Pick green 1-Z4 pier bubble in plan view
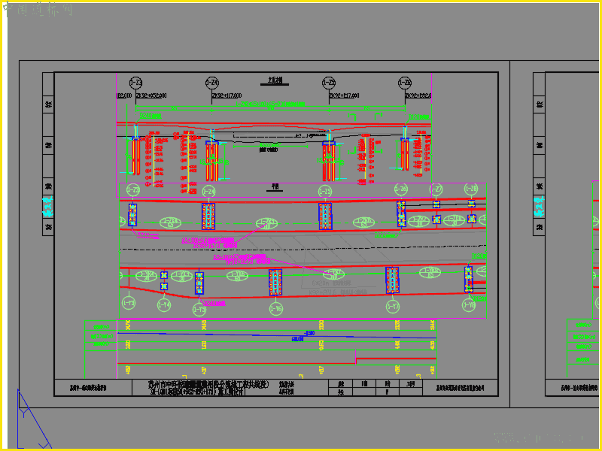 tap(208, 191)
